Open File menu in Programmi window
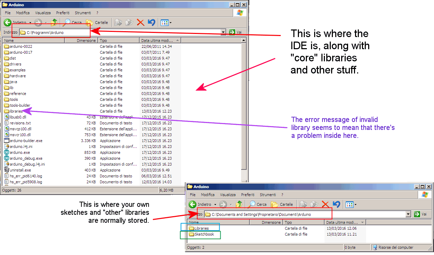 pos(8,13)
